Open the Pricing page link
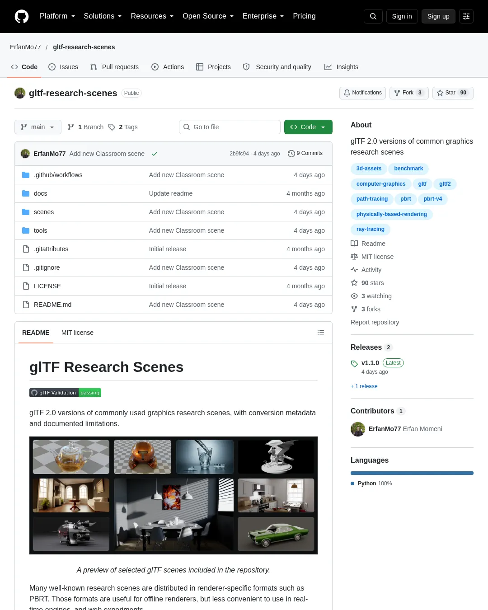Screen dimensions: 488x610 click(304, 16)
